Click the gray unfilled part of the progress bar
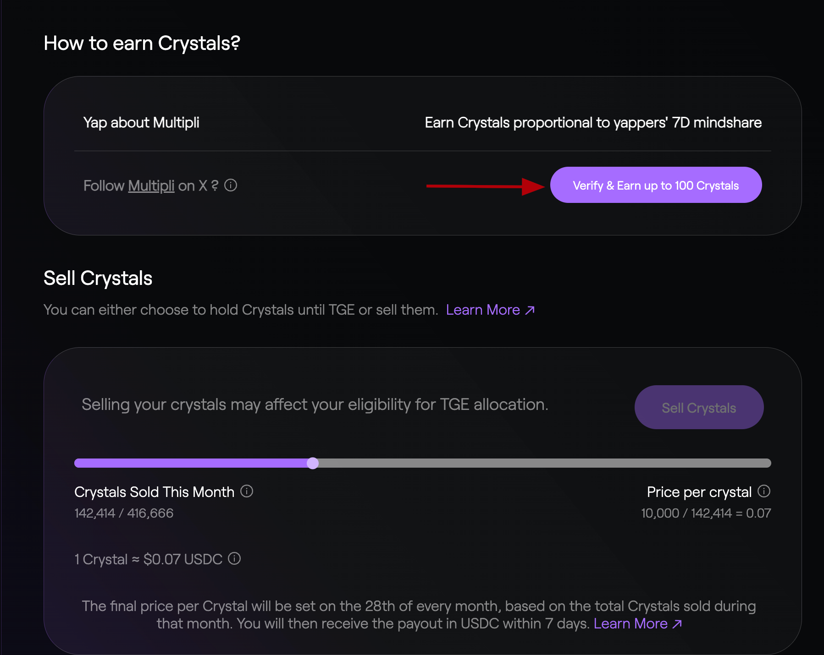The height and width of the screenshot is (655, 824). click(x=541, y=463)
